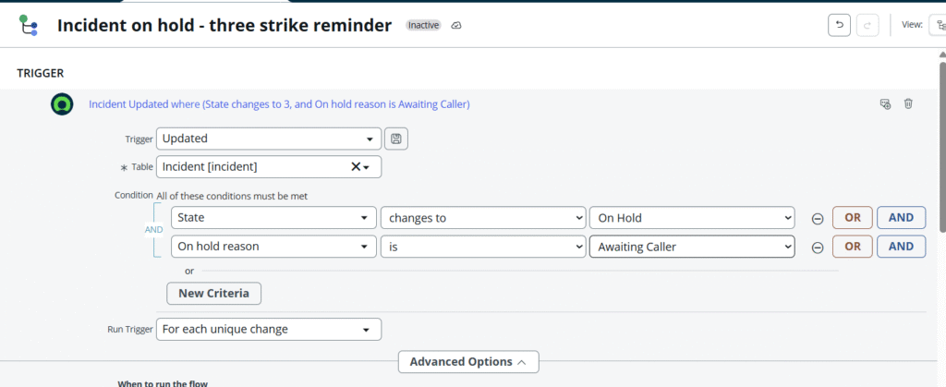Remove the State condition row
This screenshot has height=387, width=946.
coord(818,218)
